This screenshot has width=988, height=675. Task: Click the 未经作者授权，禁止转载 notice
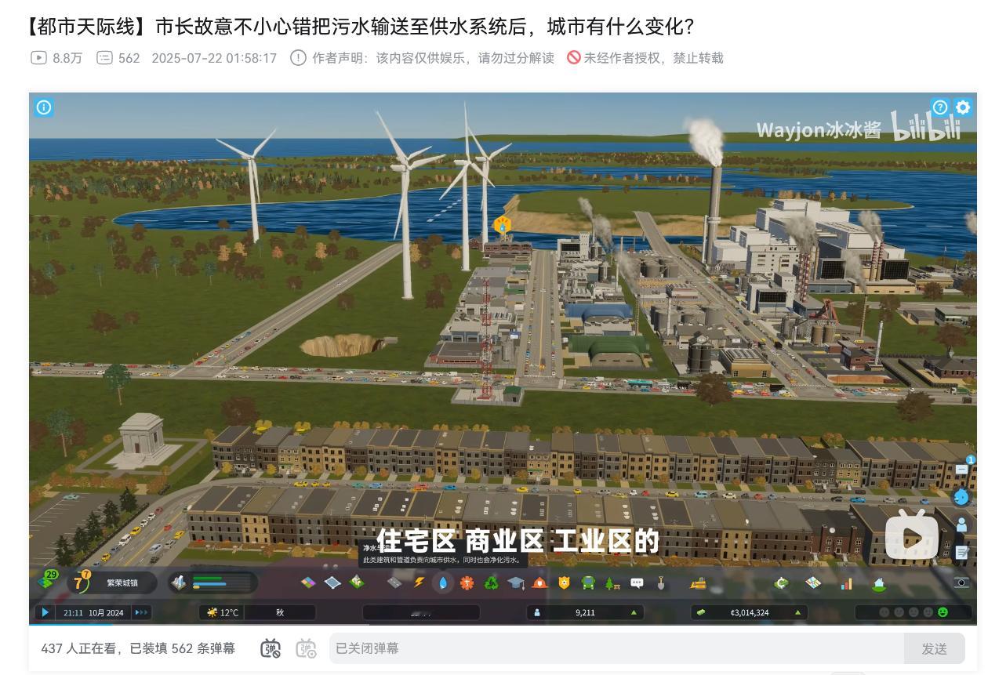point(645,58)
